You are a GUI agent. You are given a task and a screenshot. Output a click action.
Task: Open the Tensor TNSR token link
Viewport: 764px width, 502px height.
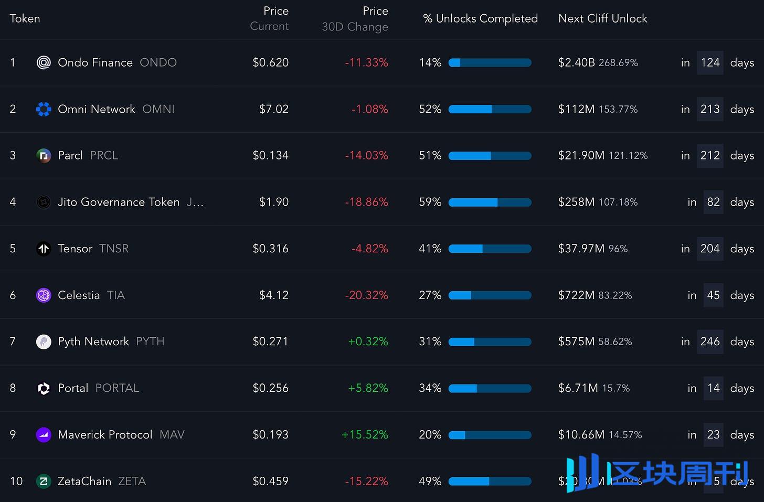coord(93,249)
